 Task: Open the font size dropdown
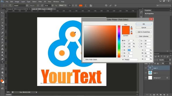coord(52,6)
